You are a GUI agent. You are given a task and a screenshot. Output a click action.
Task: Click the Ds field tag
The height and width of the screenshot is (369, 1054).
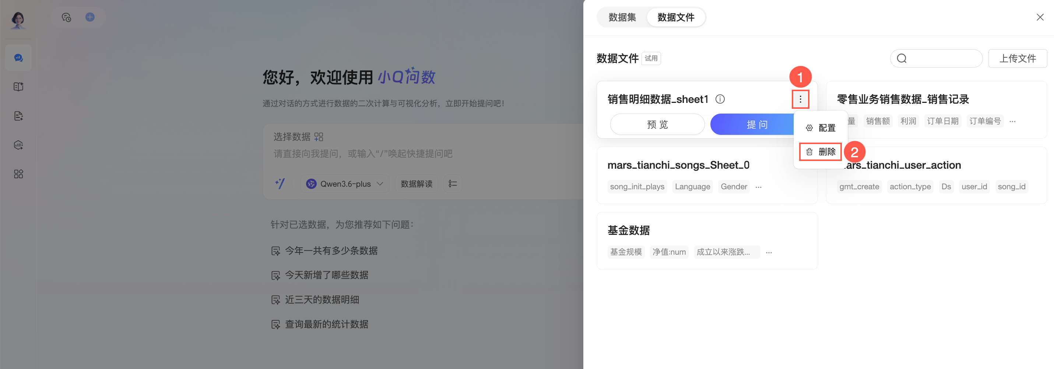pyautogui.click(x=946, y=187)
